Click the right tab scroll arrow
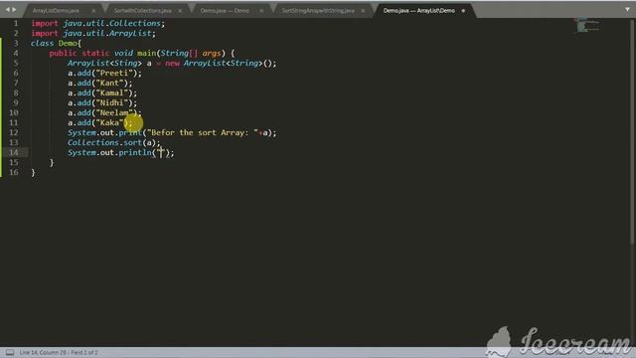 click(x=14, y=9)
